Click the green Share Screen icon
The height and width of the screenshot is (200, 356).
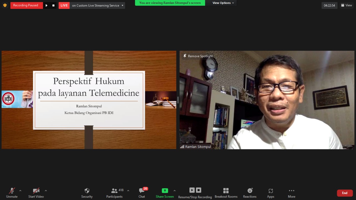click(165, 191)
